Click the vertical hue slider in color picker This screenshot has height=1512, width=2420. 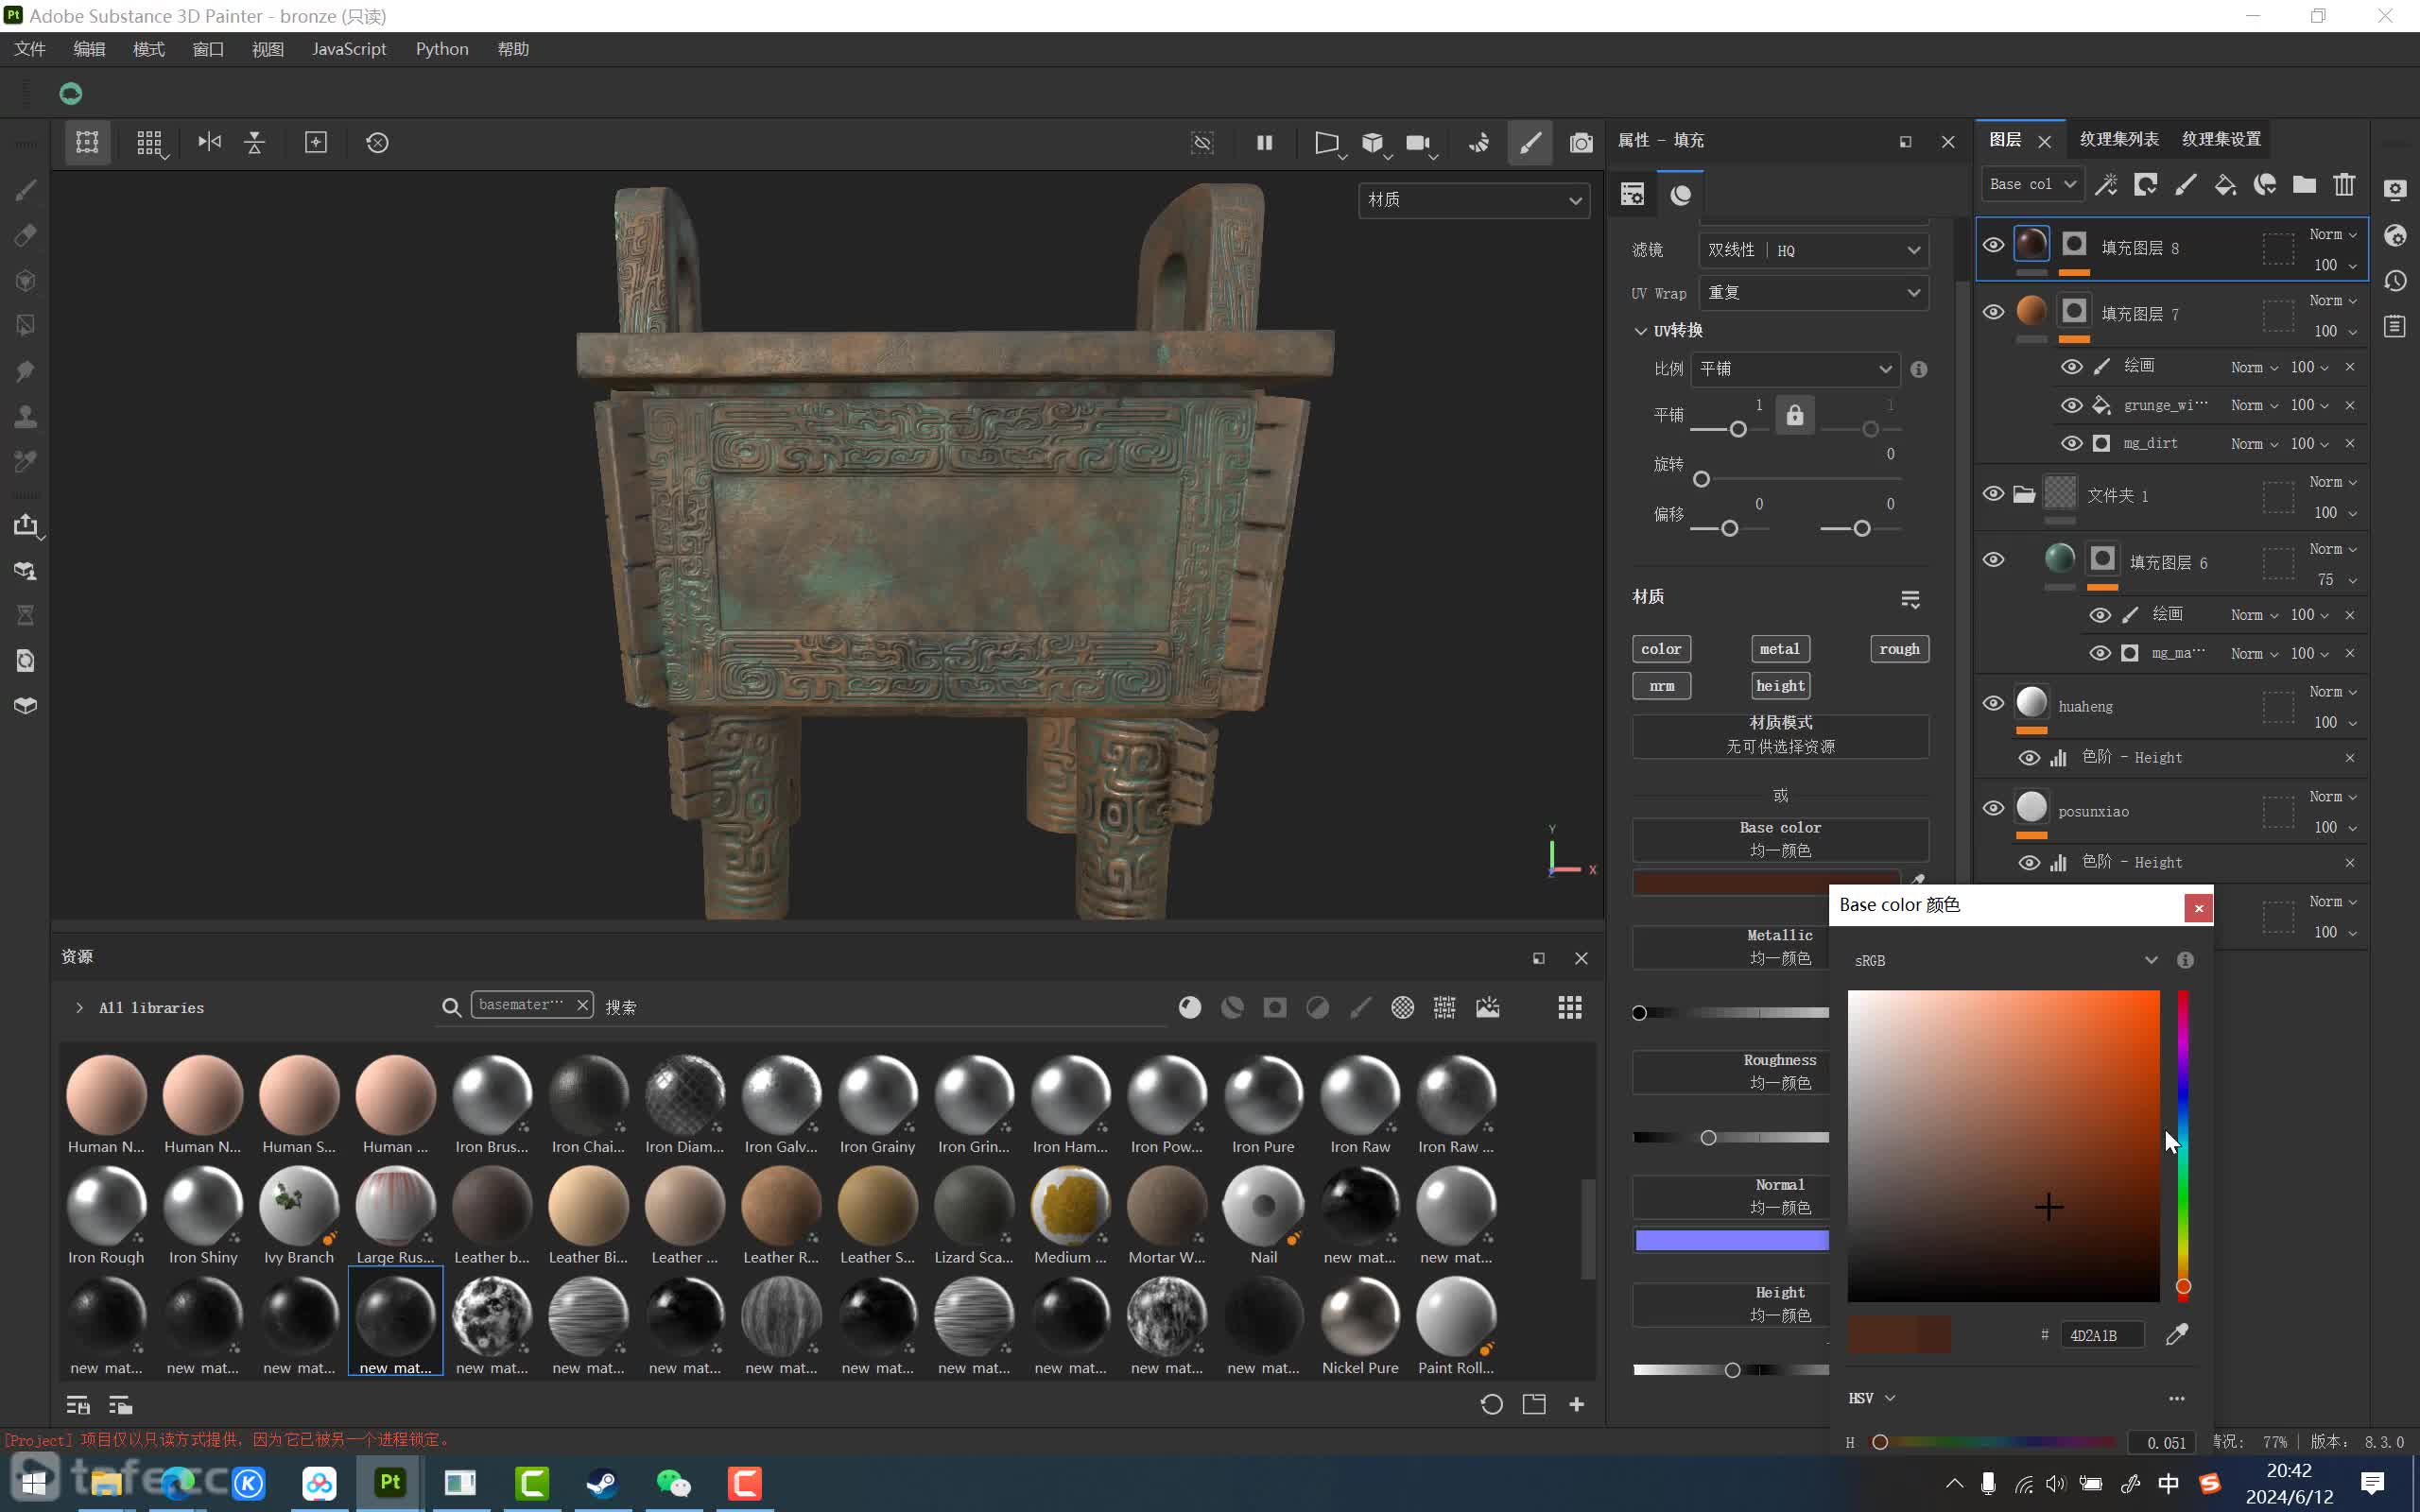(x=2183, y=1145)
